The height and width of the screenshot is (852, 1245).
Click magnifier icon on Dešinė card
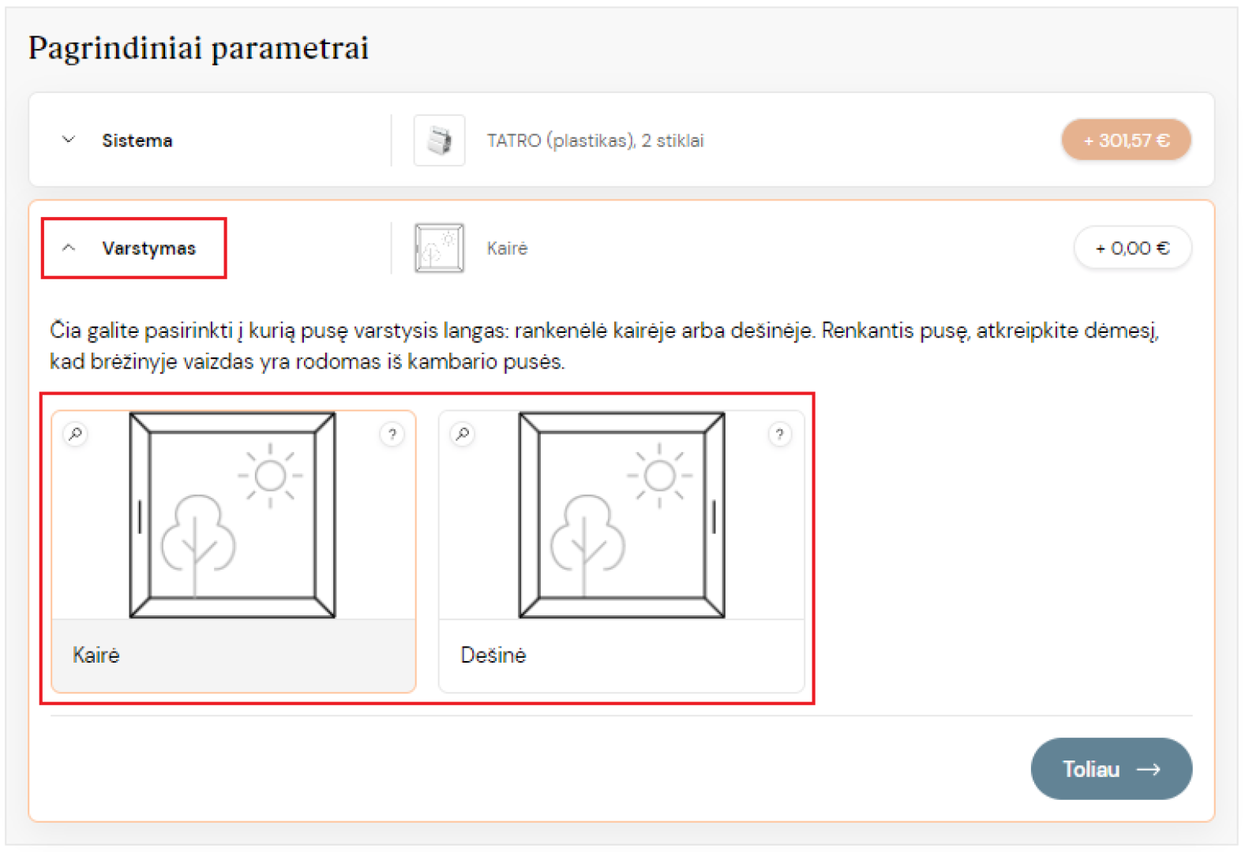463,434
